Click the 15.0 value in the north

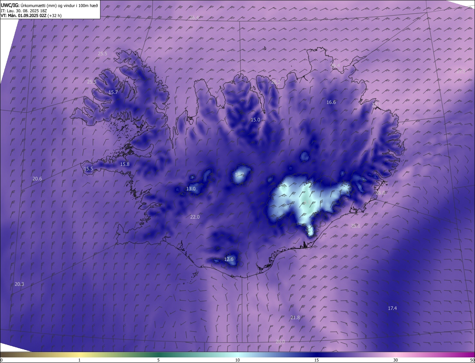255,120
